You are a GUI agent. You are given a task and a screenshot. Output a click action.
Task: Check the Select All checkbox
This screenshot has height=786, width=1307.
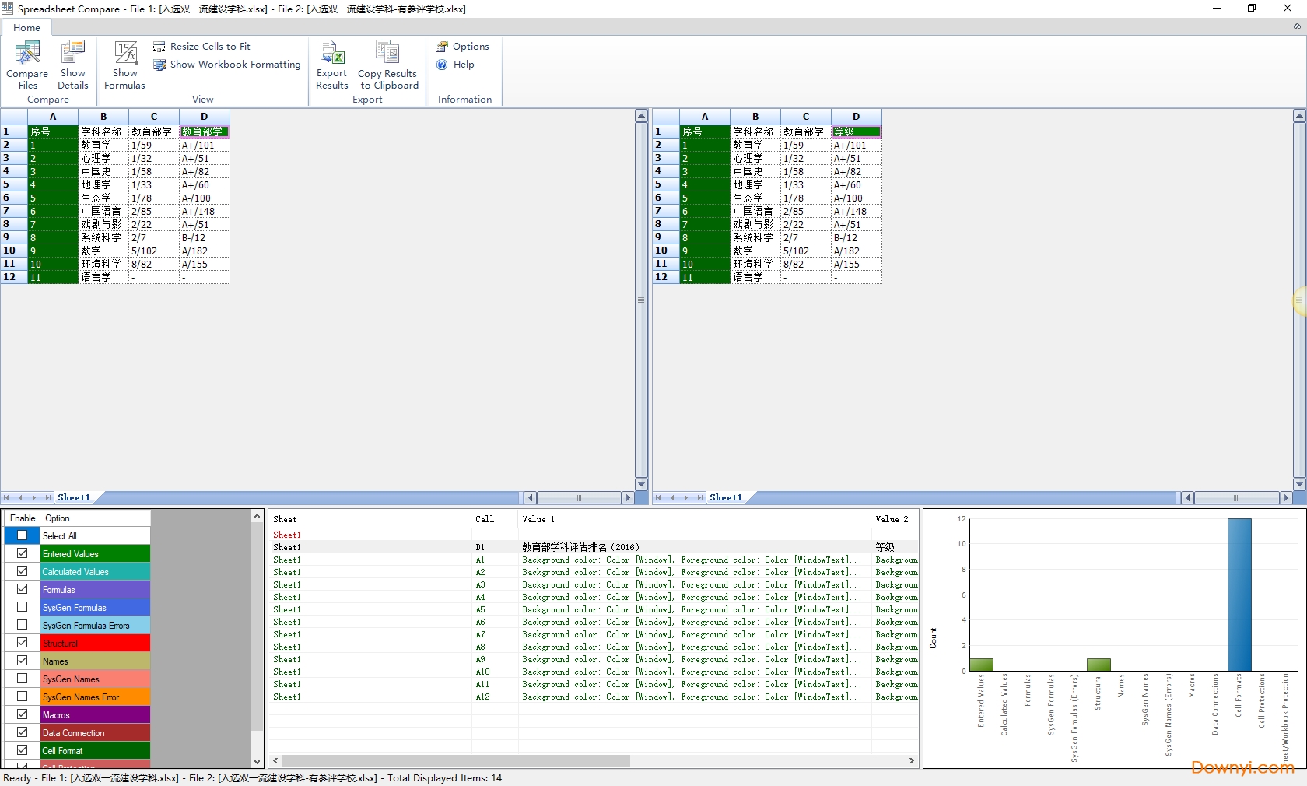point(23,535)
